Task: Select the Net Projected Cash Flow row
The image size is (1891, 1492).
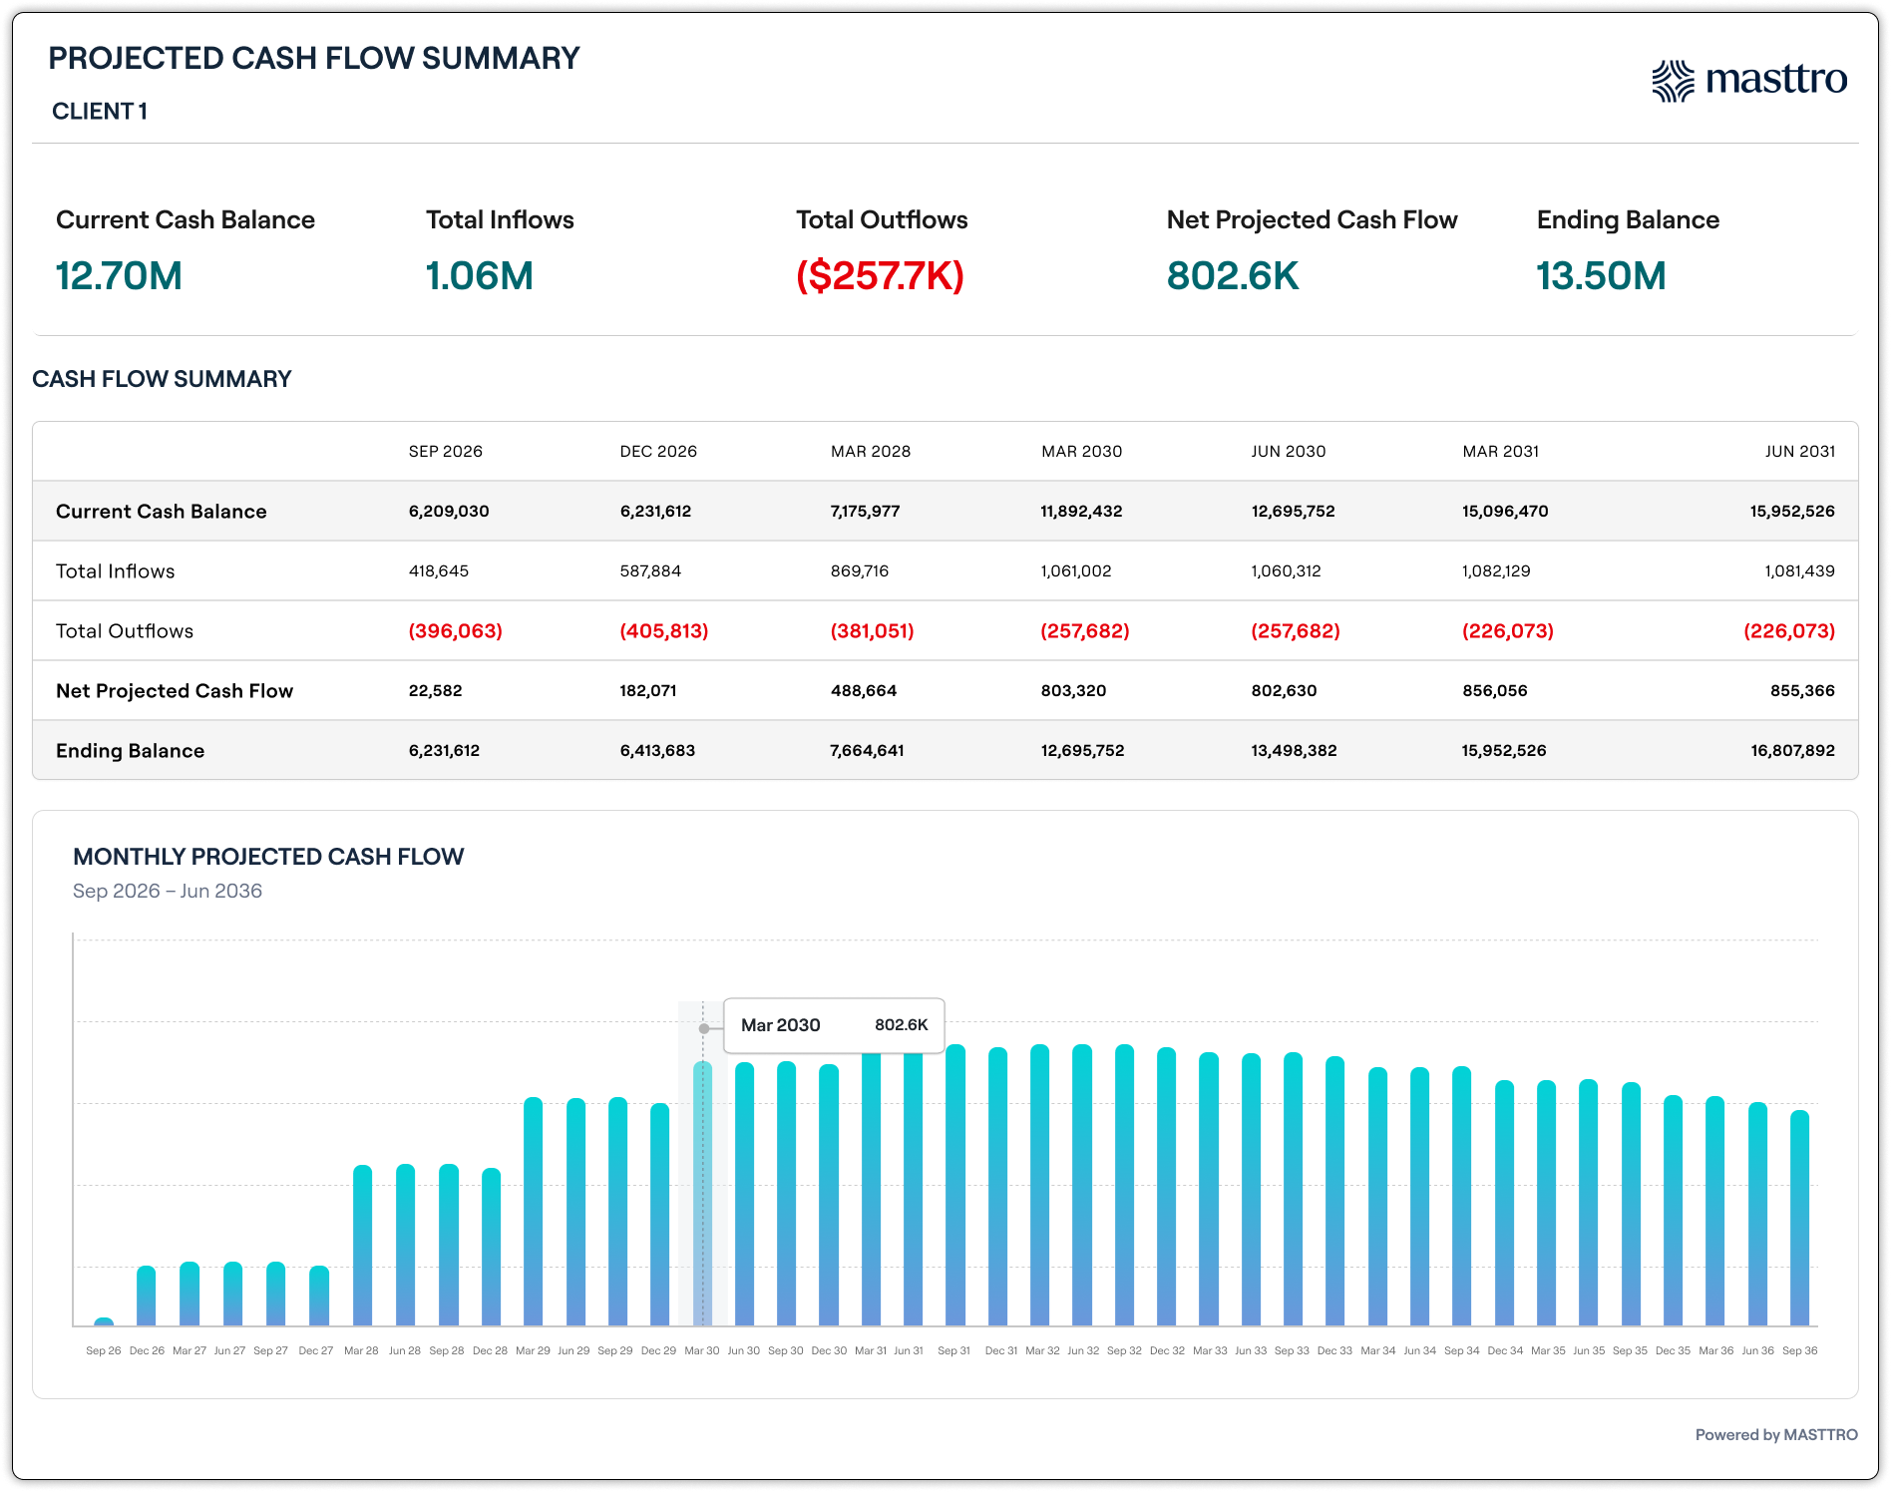Action: pos(945,690)
